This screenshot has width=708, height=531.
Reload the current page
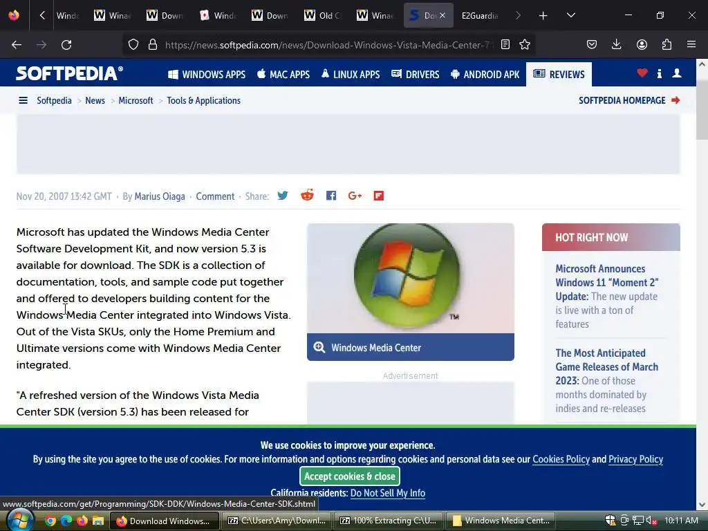(66, 45)
